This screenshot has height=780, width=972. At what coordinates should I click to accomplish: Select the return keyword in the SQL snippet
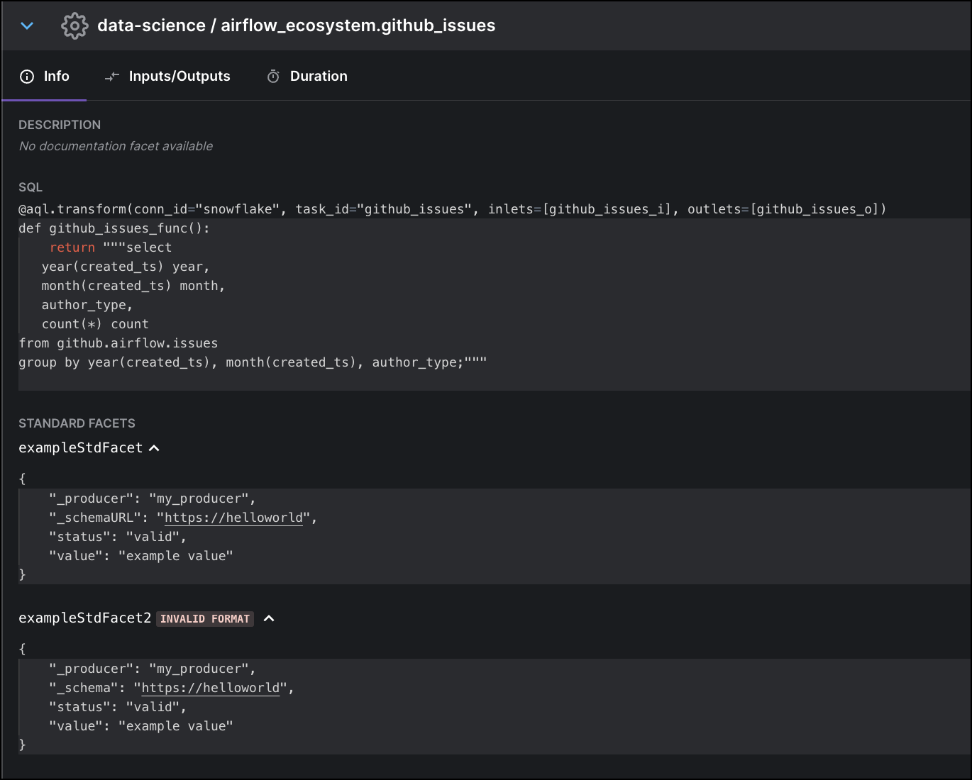point(72,247)
